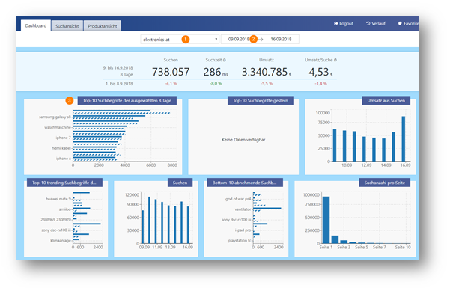
Task: Click orange marker number 2
Action: pos(253,40)
